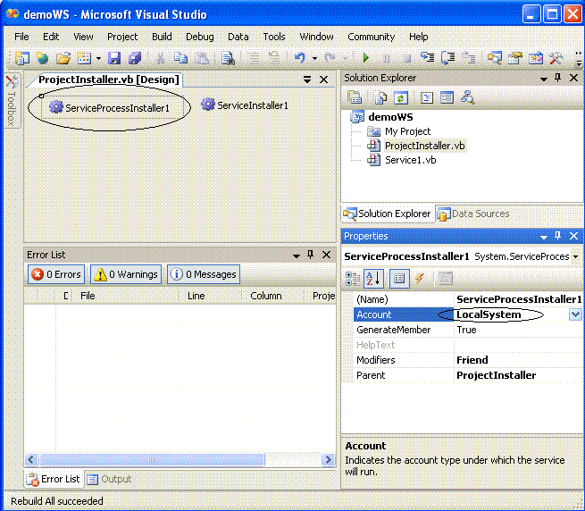Select Service1.vb in Solution Explorer

point(411,160)
